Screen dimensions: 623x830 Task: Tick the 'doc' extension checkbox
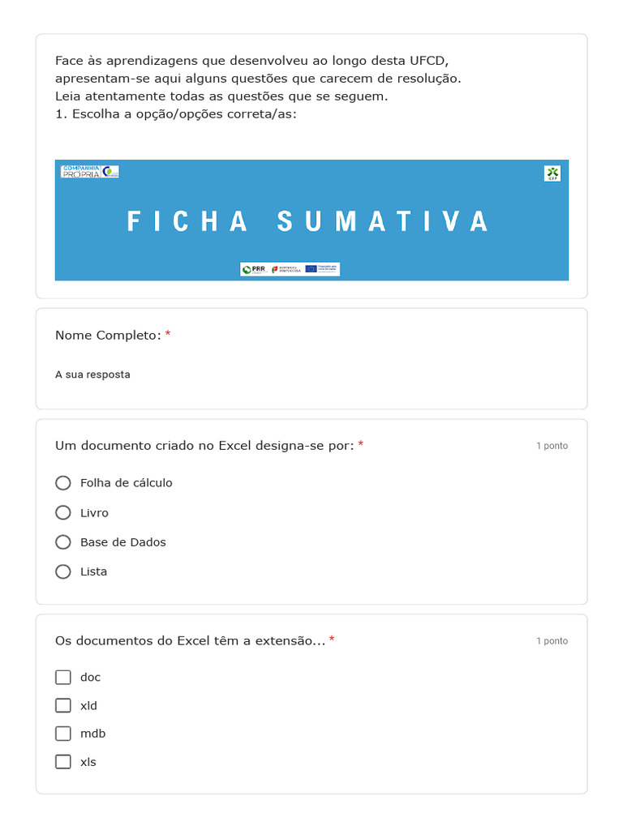point(63,677)
